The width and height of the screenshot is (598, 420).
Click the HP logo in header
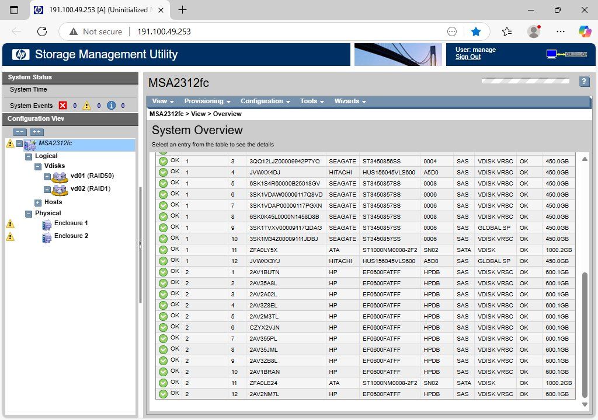pos(20,54)
